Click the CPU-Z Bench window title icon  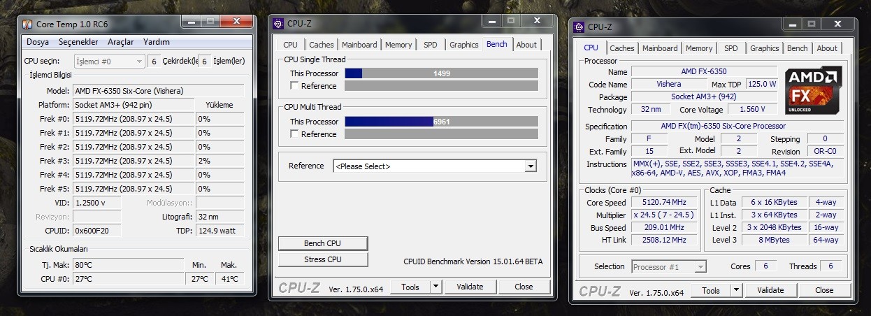(x=279, y=23)
